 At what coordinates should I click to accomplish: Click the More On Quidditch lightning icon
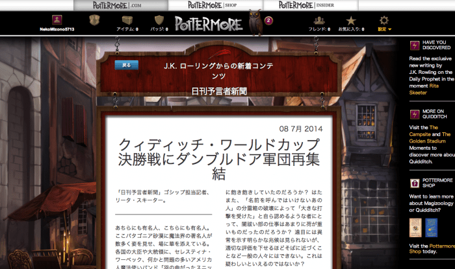[415, 114]
